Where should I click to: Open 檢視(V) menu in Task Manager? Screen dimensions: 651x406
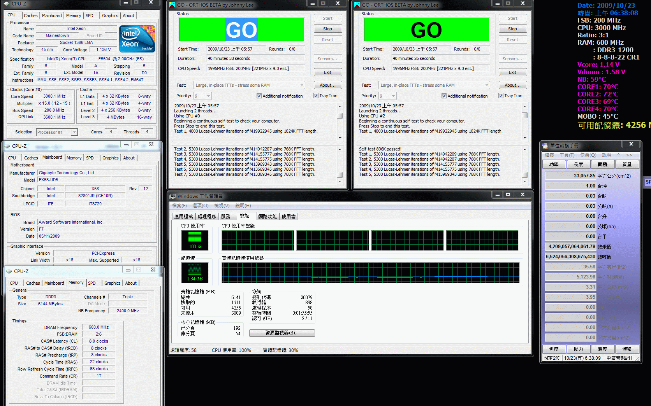point(222,206)
